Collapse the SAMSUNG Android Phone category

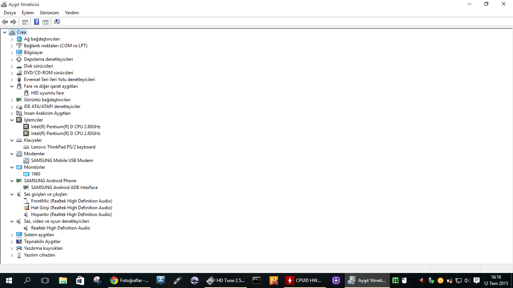(x=12, y=181)
